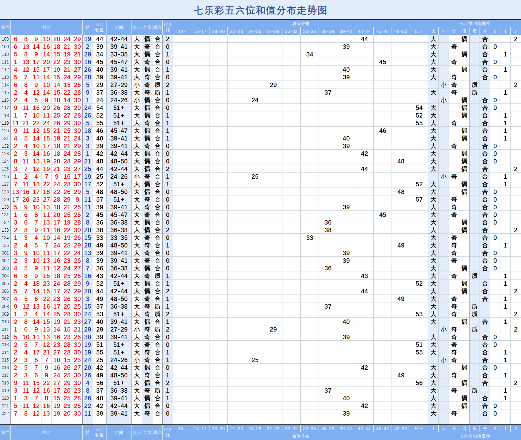Click the title 七乐彩五六位和值分布走势图

tap(260, 11)
